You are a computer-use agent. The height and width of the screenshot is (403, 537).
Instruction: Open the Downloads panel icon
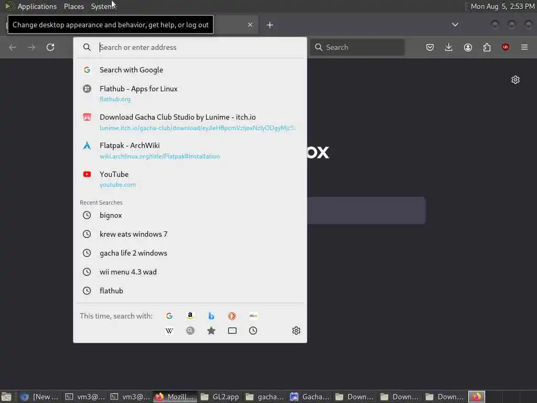click(x=449, y=47)
